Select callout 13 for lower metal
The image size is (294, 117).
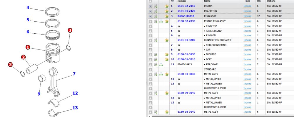75,108
